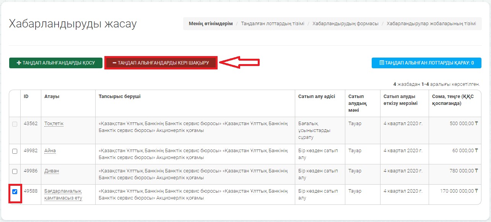Viewport: 491px width, 222px height.
Task: Open the 'Тоқтетік' lot link
Action: (x=54, y=124)
